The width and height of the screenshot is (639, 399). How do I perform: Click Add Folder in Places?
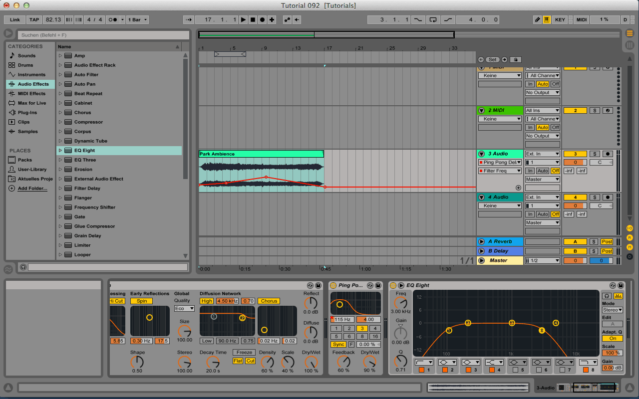[x=32, y=189]
